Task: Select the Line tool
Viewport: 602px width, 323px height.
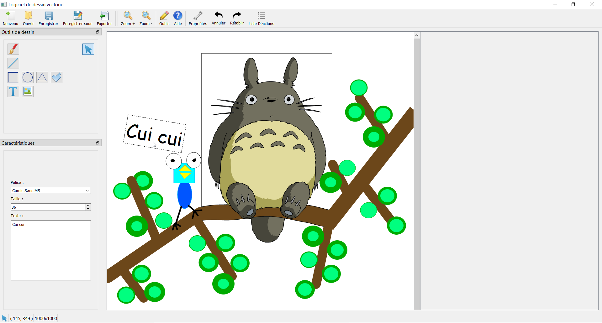Action: coord(13,63)
